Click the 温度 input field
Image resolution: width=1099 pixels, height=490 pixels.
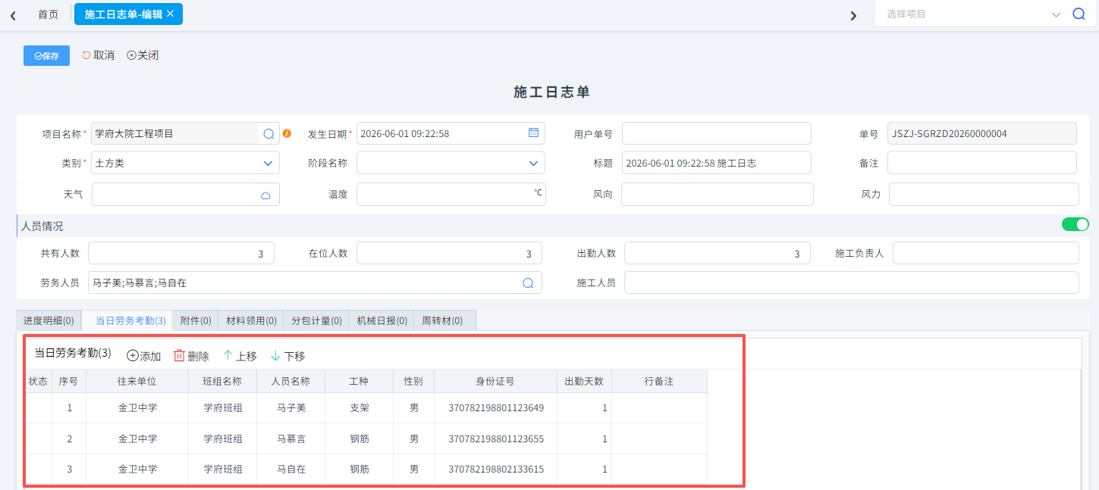tap(451, 195)
